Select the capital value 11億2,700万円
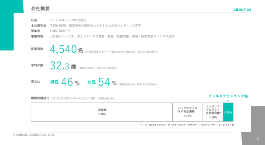Image resolution: width=265 pixels, height=145 pixels. click(x=60, y=31)
